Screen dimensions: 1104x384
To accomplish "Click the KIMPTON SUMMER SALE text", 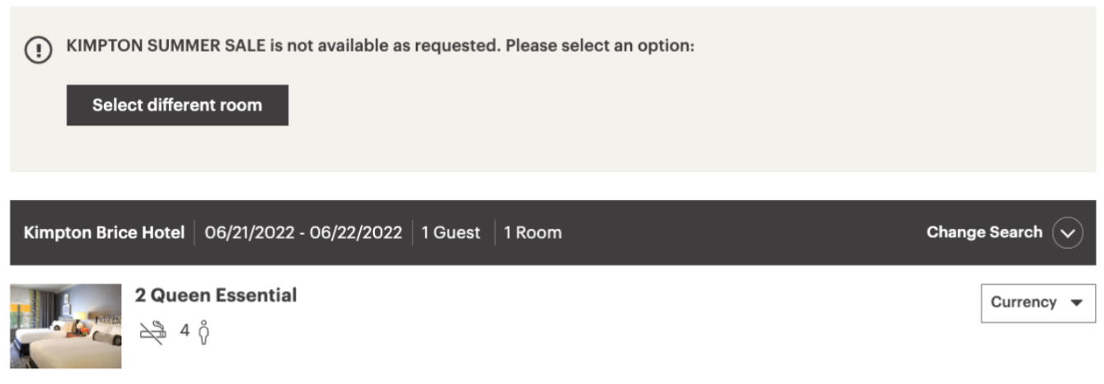I will [x=166, y=46].
